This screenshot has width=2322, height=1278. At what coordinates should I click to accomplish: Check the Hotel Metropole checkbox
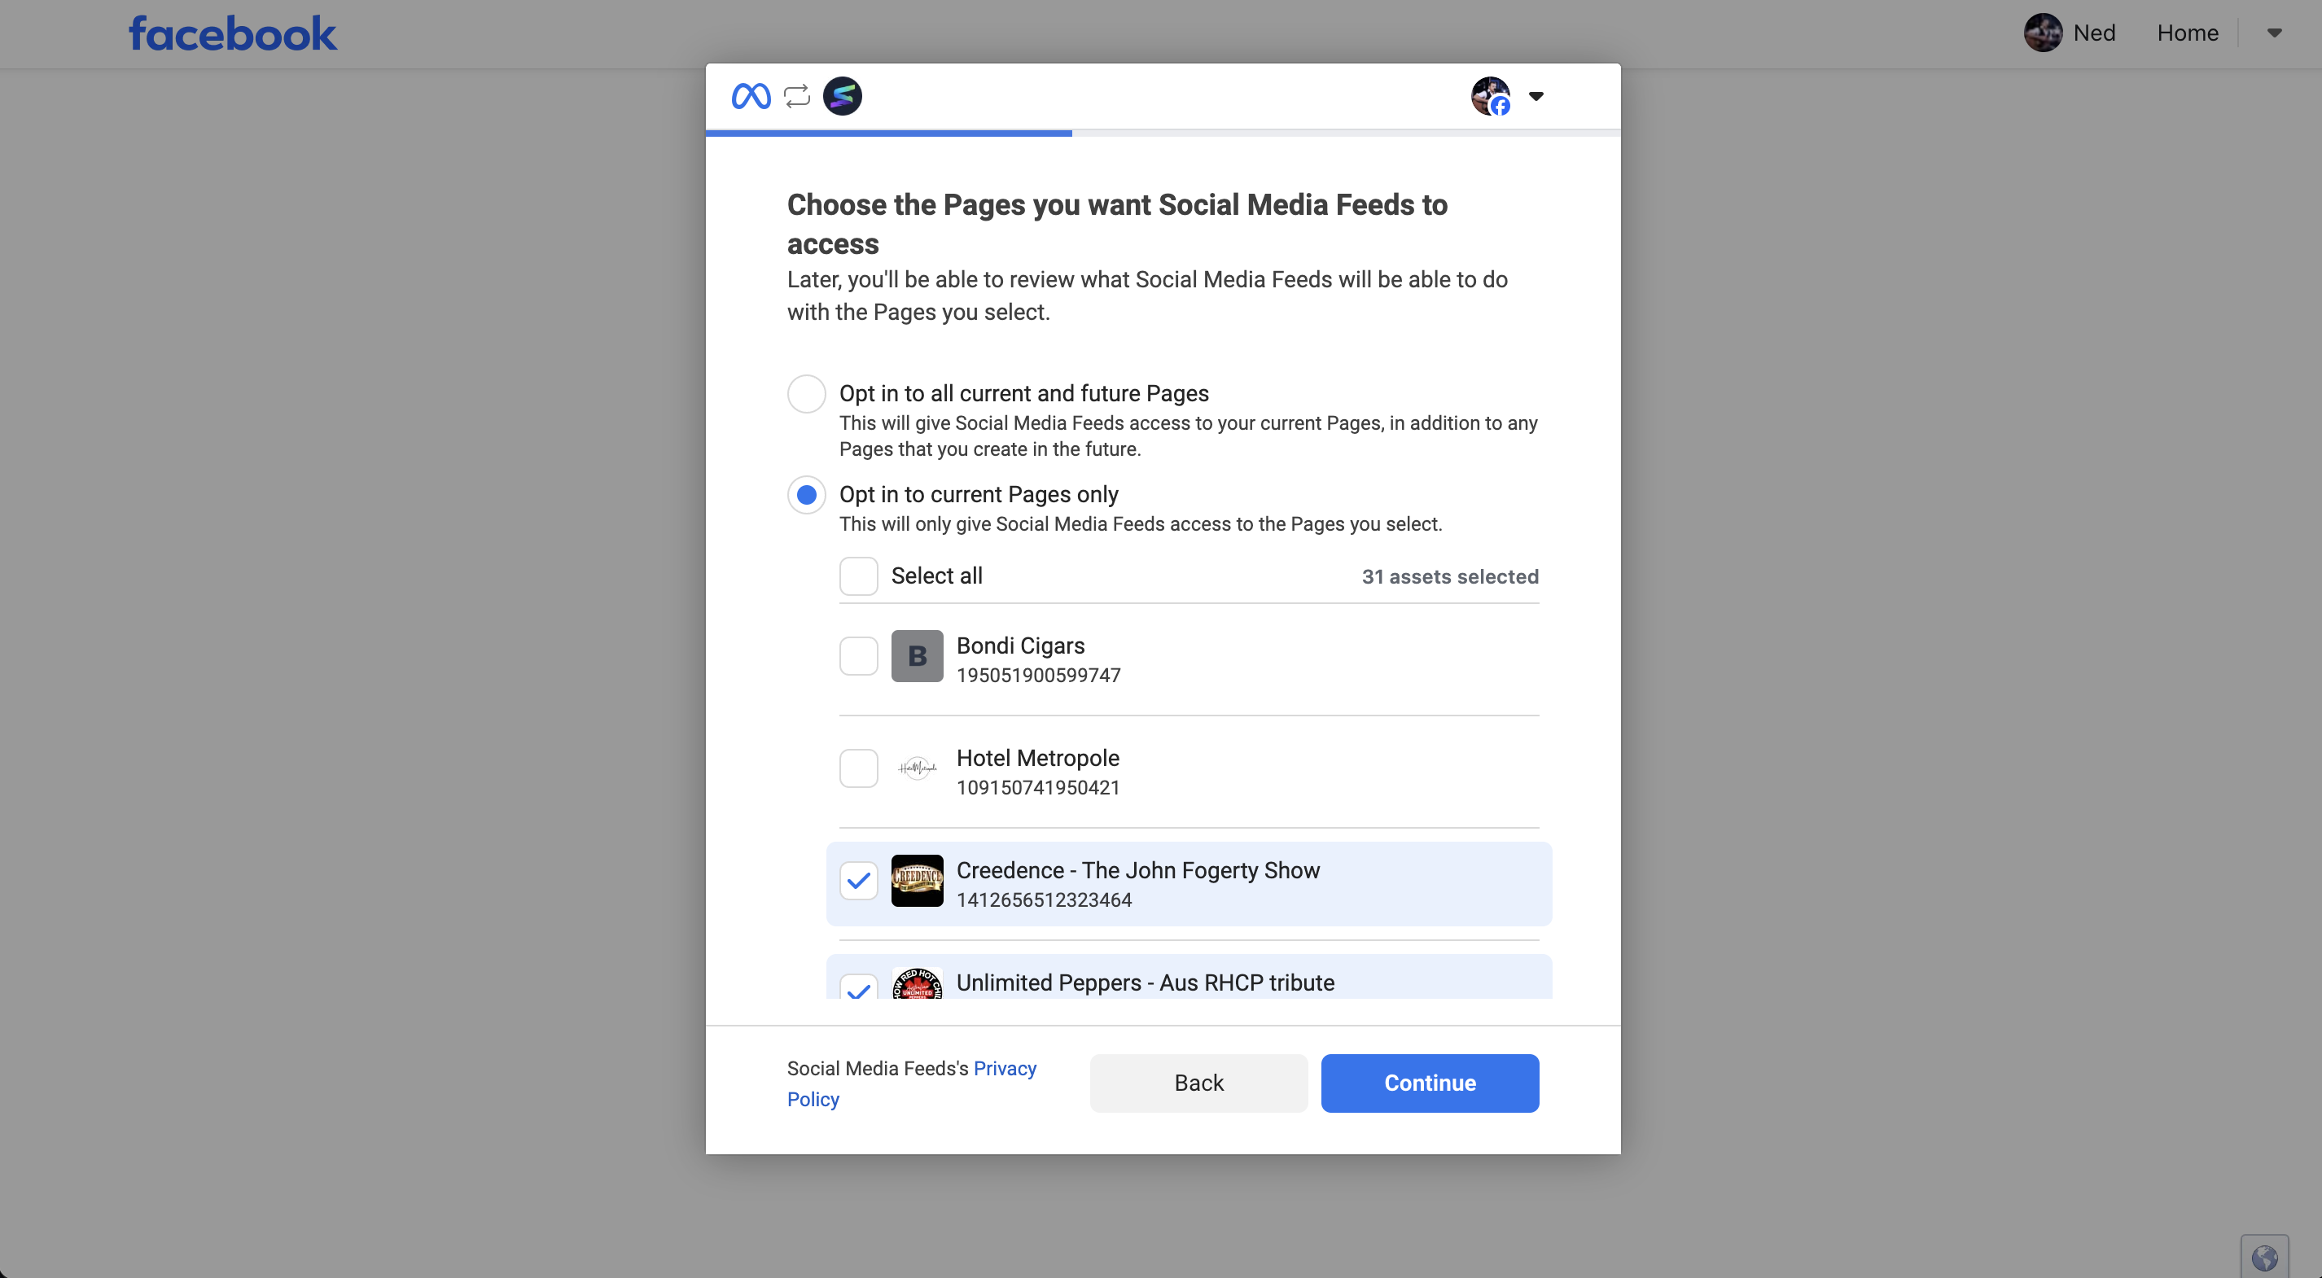click(858, 768)
